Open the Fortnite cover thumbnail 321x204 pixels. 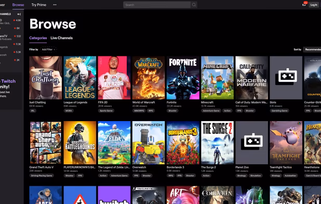click(183, 78)
